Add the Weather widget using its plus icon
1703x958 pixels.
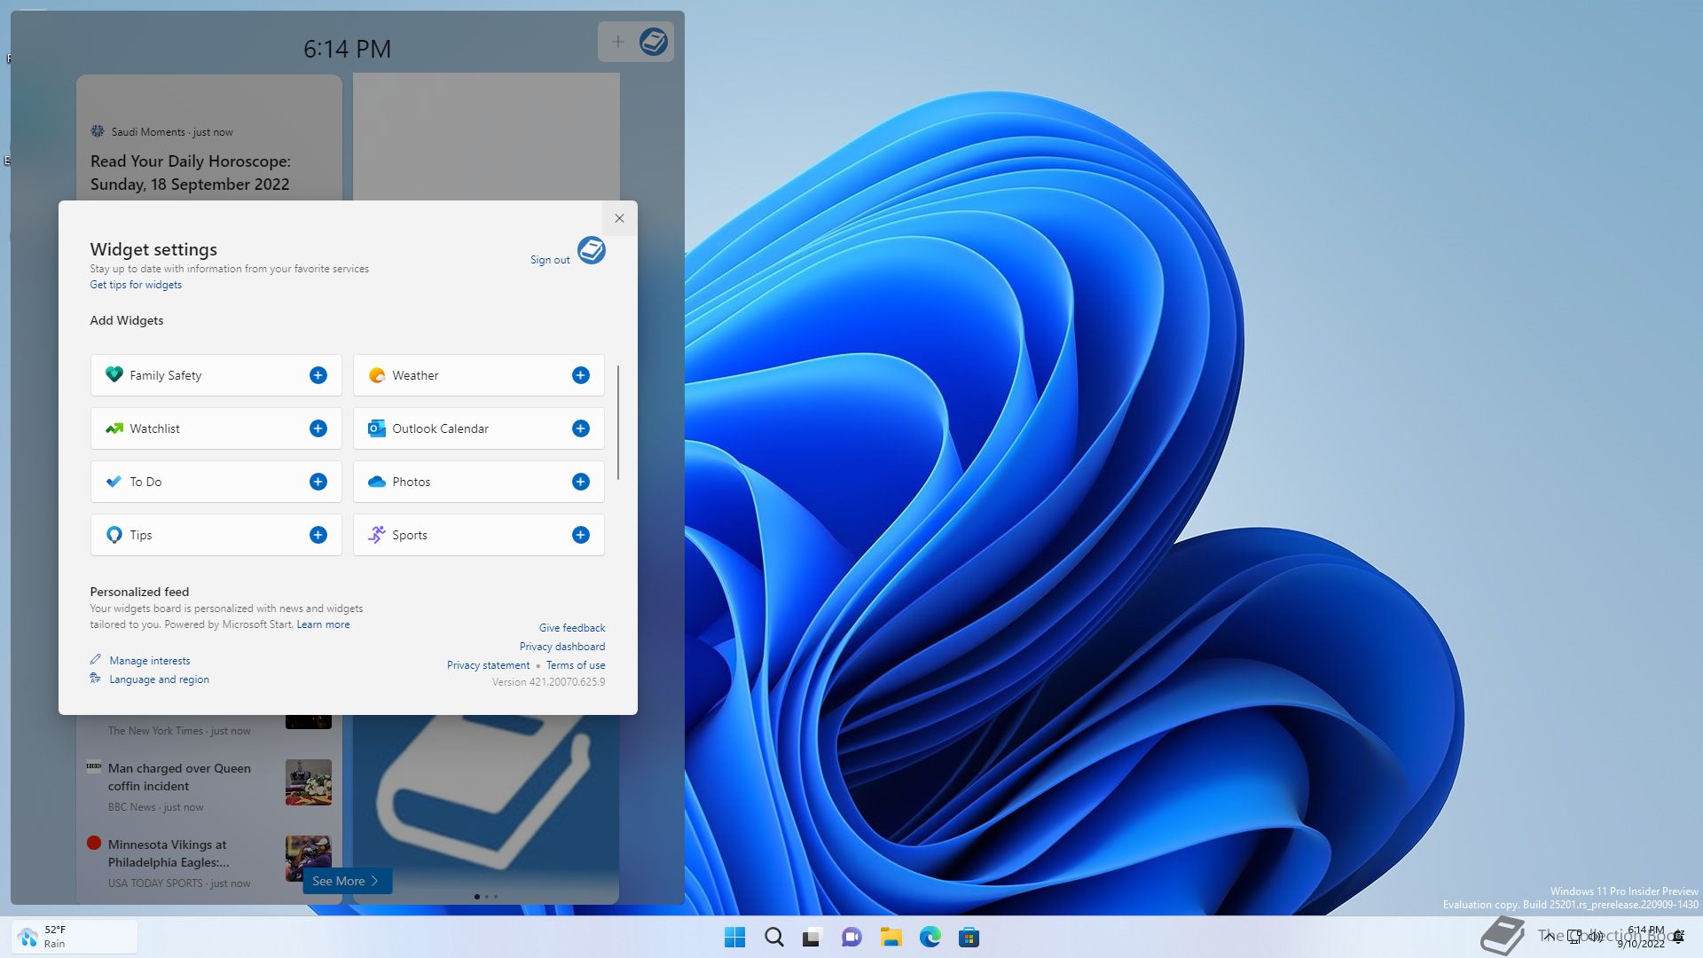pyautogui.click(x=580, y=375)
